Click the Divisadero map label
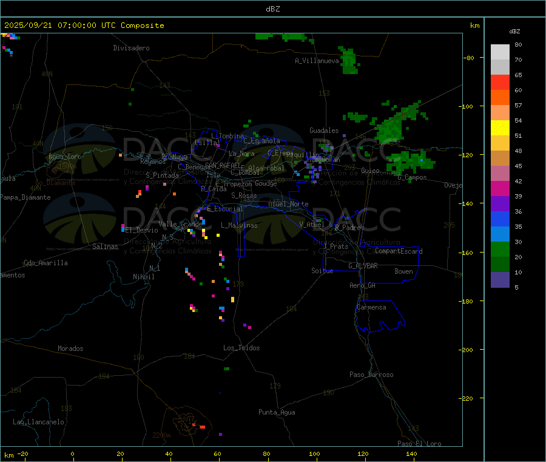This screenshot has height=462, width=546. [x=131, y=48]
